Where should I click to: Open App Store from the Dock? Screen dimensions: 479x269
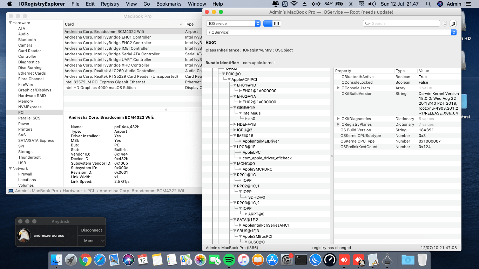272,260
